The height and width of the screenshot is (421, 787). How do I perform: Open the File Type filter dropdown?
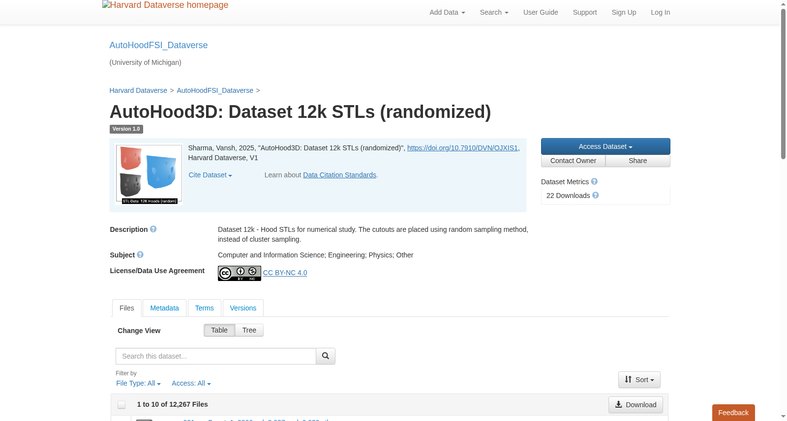139,384
